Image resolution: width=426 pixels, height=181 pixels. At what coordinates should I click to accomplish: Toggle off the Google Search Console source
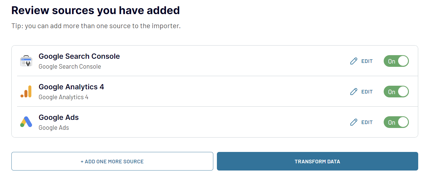coord(396,61)
